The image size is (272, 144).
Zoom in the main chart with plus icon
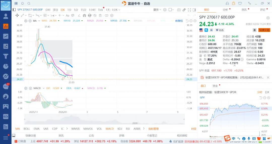tap(195, 21)
